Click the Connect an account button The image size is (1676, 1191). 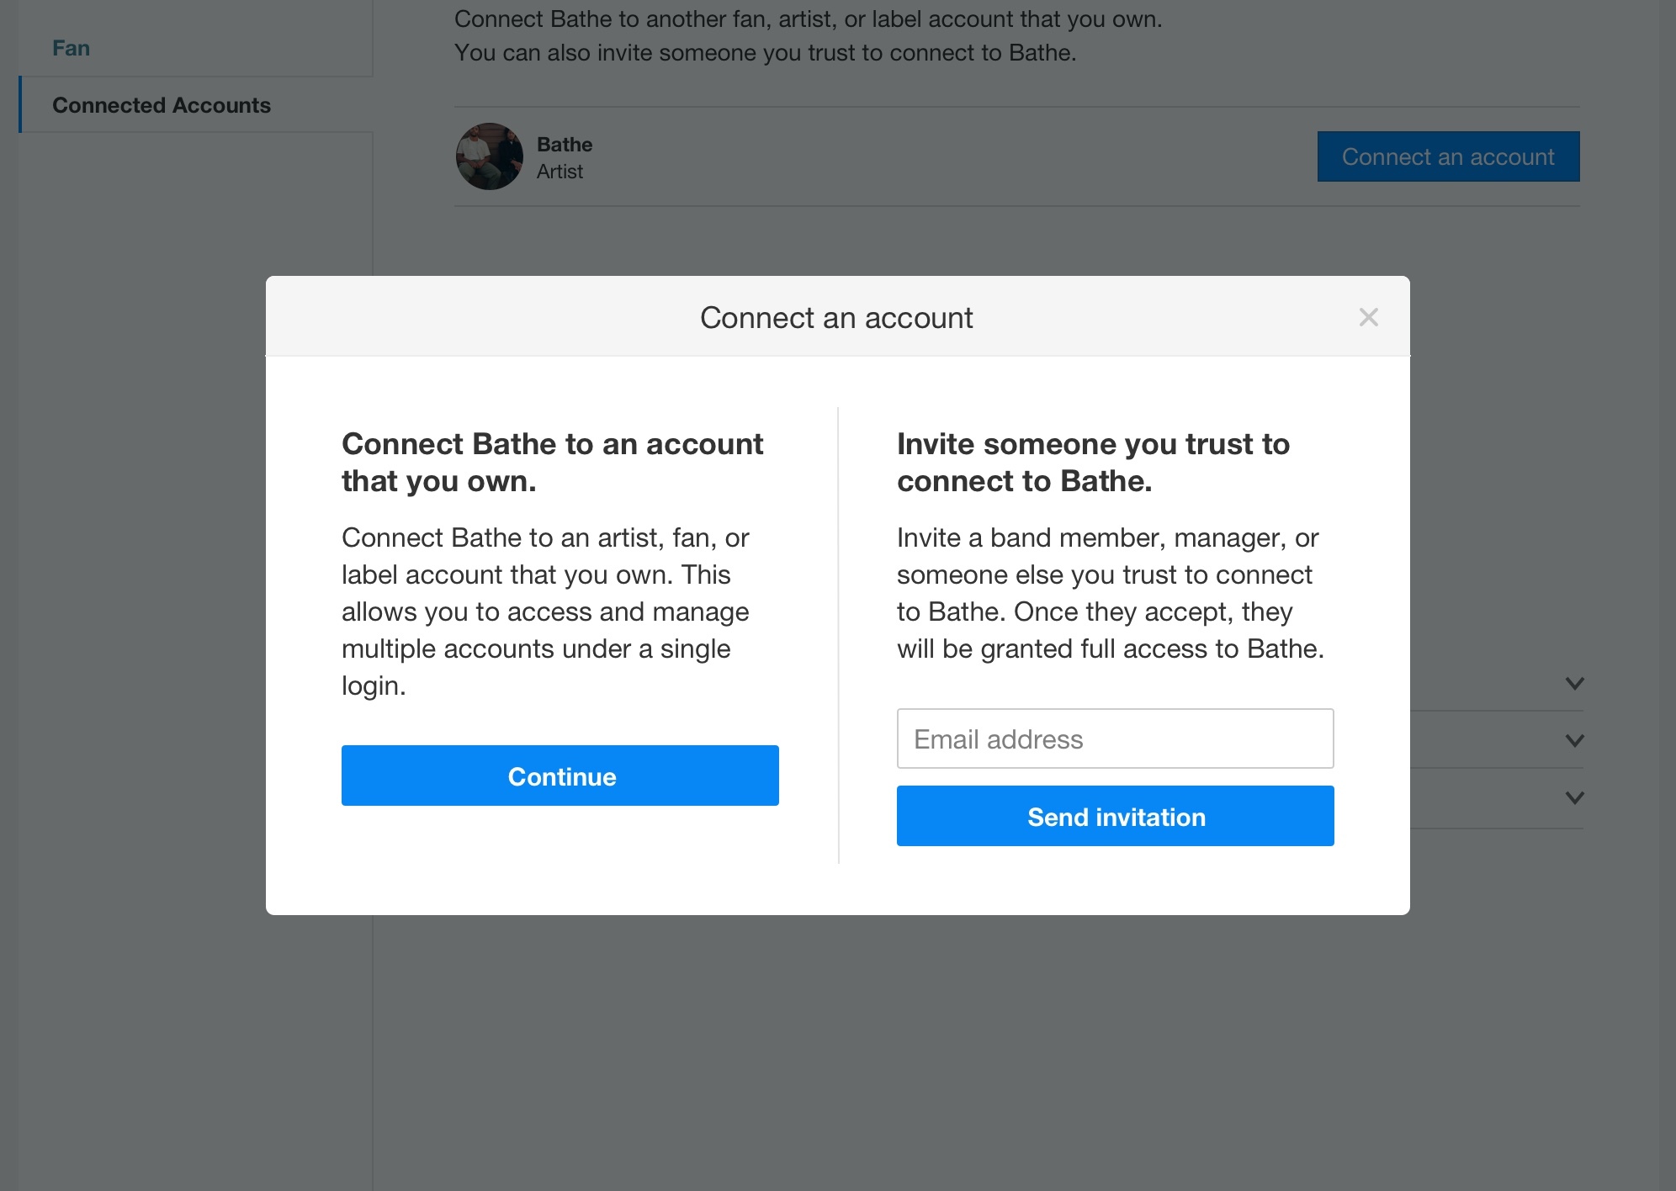tap(1447, 156)
